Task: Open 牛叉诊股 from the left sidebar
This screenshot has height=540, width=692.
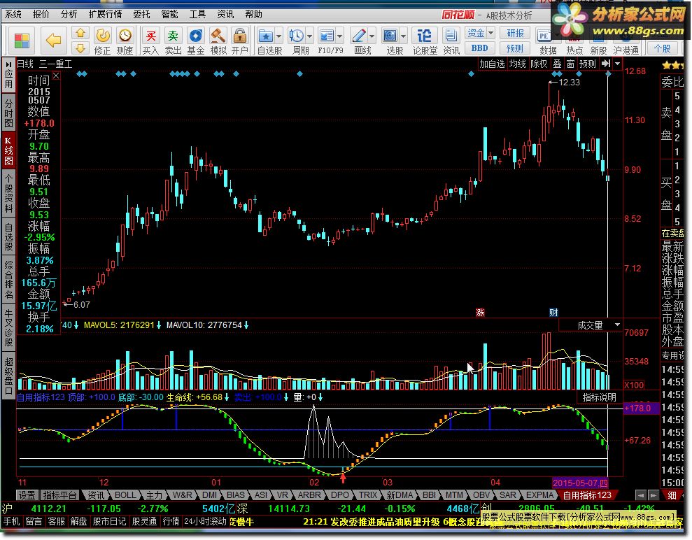Action: click(8, 327)
